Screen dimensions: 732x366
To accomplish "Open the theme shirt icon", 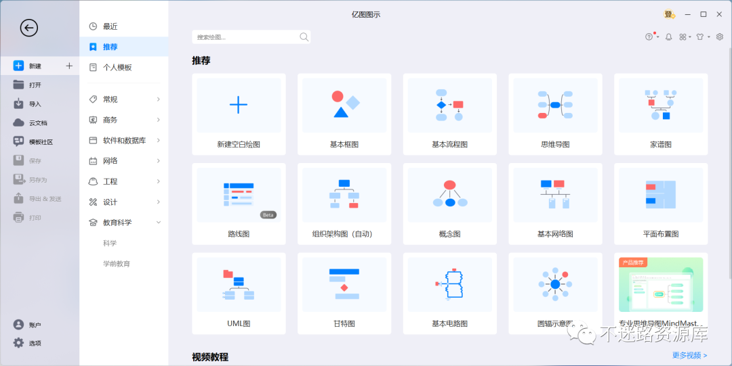I will point(699,37).
